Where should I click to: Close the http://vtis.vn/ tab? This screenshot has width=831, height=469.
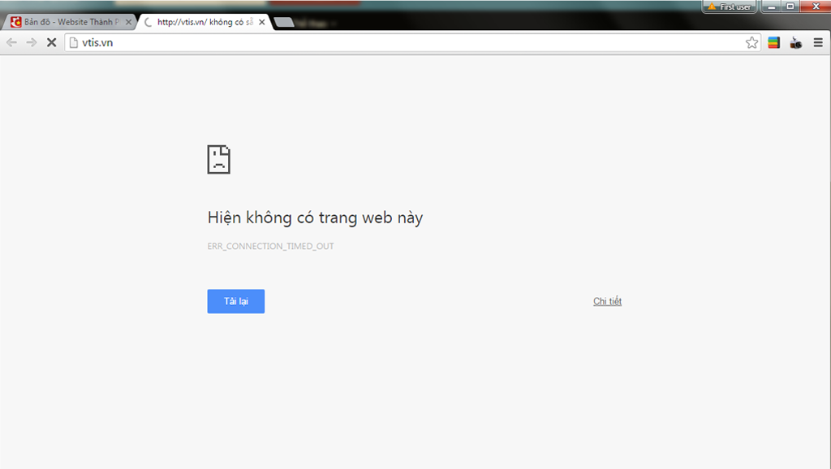point(262,22)
